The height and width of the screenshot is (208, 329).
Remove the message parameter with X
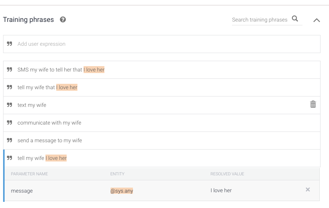click(x=307, y=190)
